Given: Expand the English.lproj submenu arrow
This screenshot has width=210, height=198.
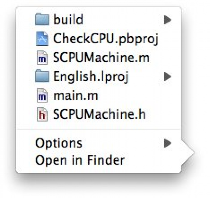Looking at the screenshot, I should point(167,76).
